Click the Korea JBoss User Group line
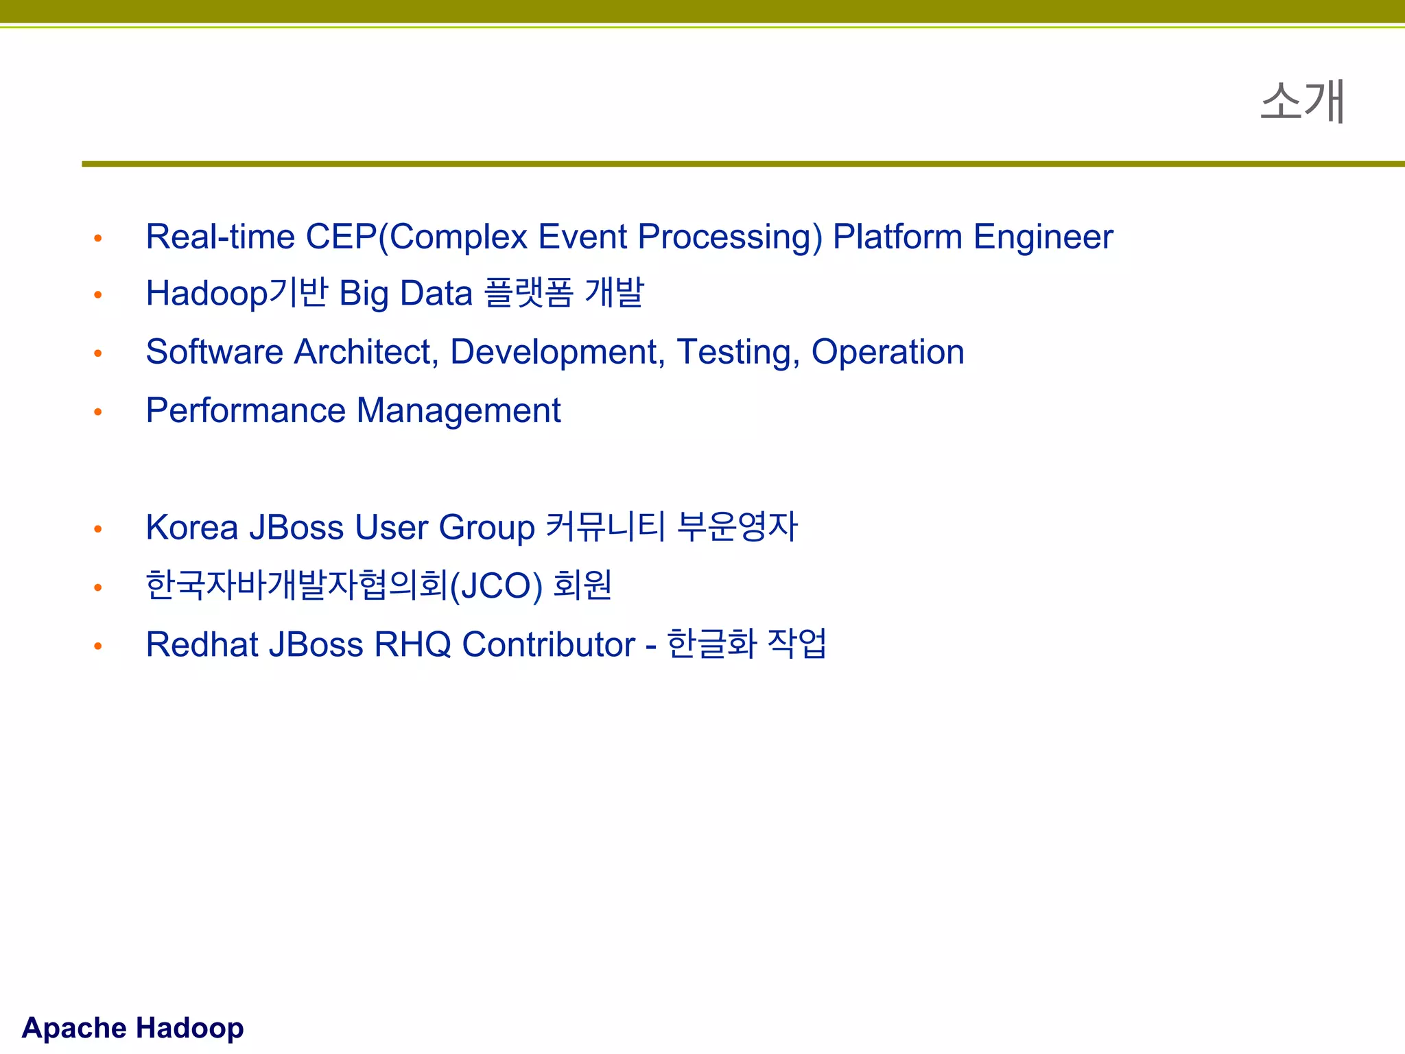This screenshot has height=1054, width=1405. (471, 528)
